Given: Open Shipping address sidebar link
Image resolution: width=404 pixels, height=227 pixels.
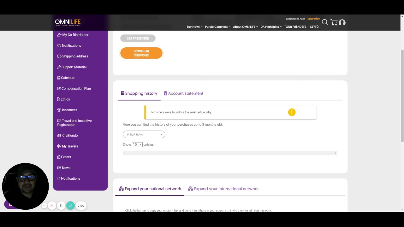Looking at the screenshot, I should [73, 56].
